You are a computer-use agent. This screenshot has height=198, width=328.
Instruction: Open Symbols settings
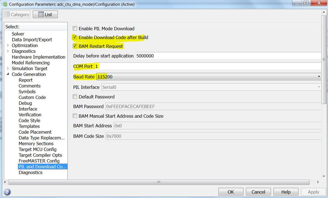[27, 92]
